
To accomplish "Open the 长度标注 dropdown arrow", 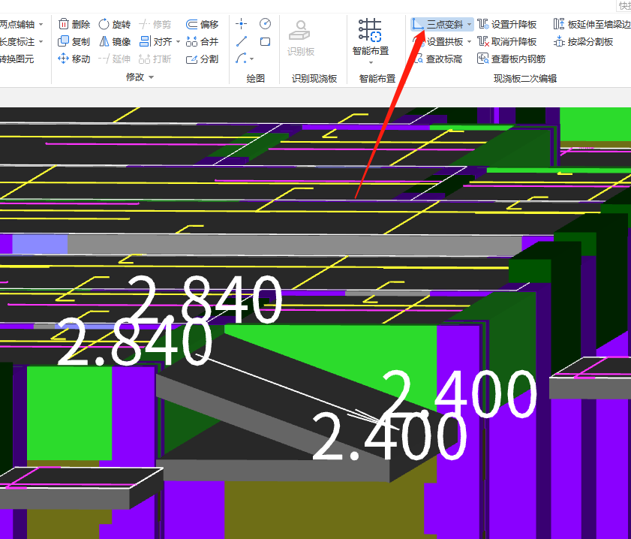I will click(x=41, y=42).
